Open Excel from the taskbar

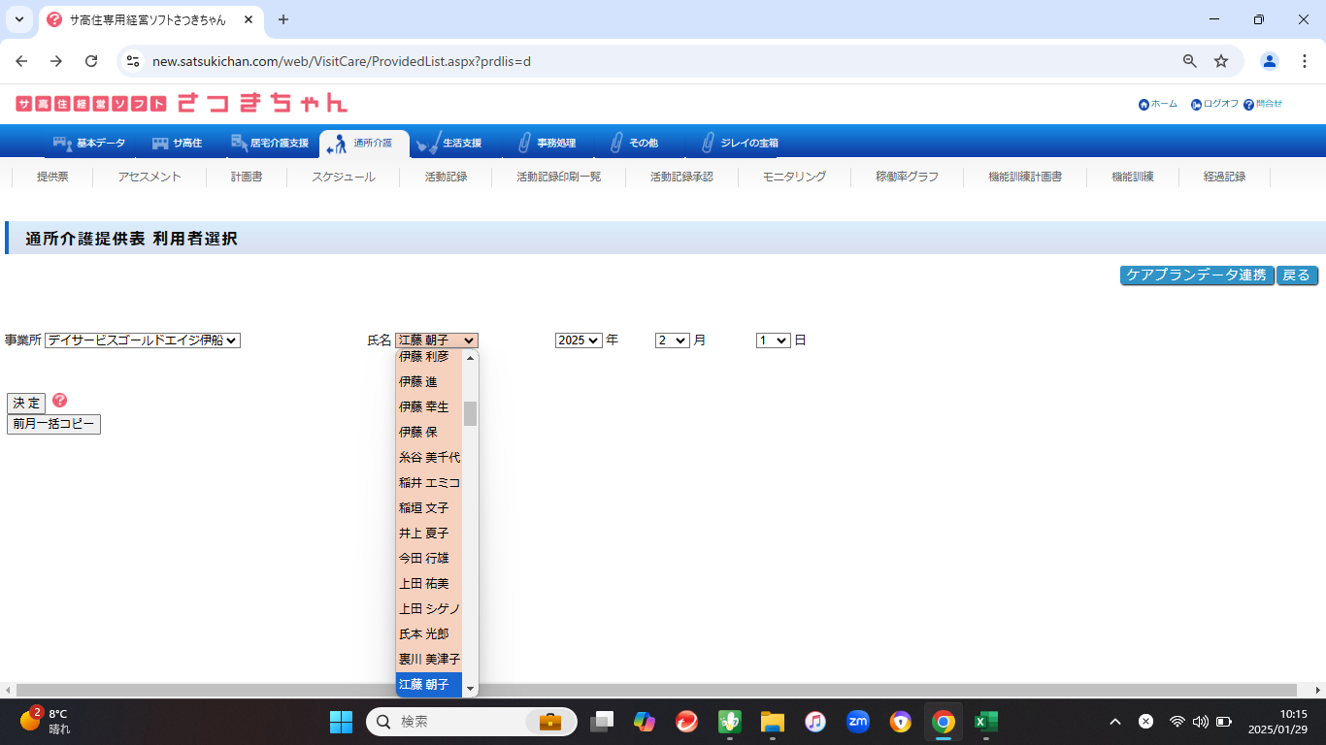pyautogui.click(x=985, y=722)
